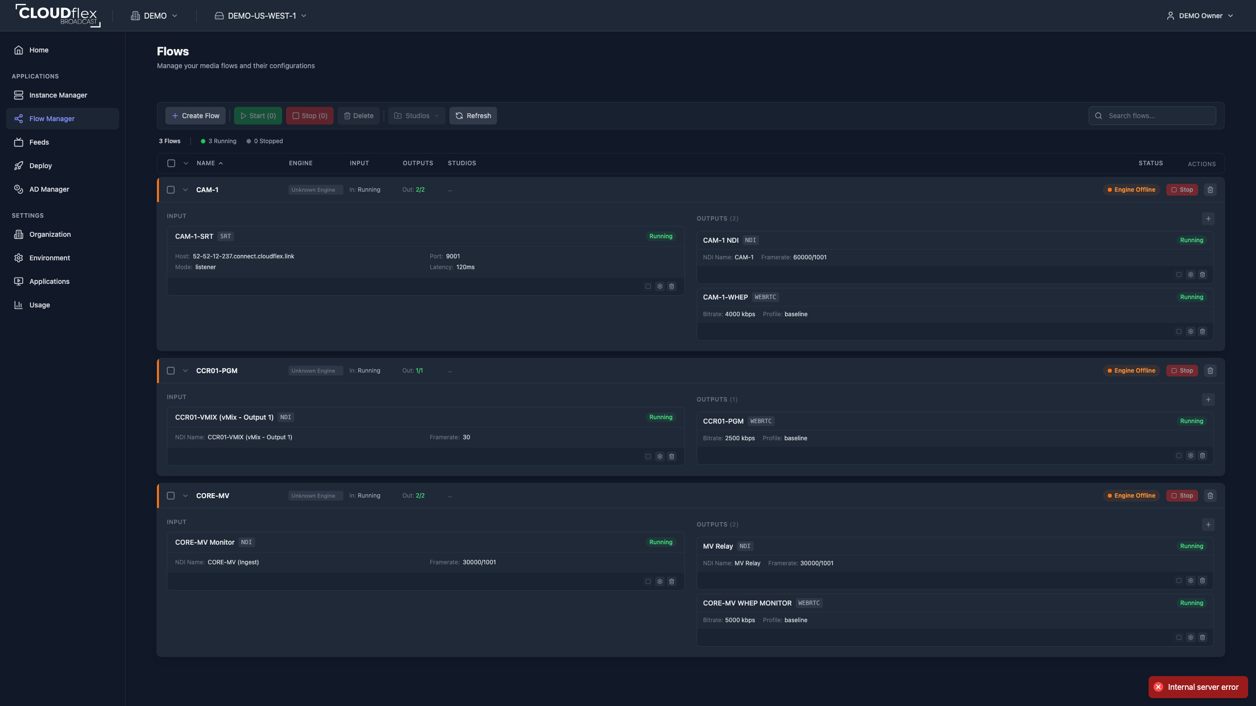
Task: Open settings gear for CCR01-VMIX input
Action: point(660,456)
